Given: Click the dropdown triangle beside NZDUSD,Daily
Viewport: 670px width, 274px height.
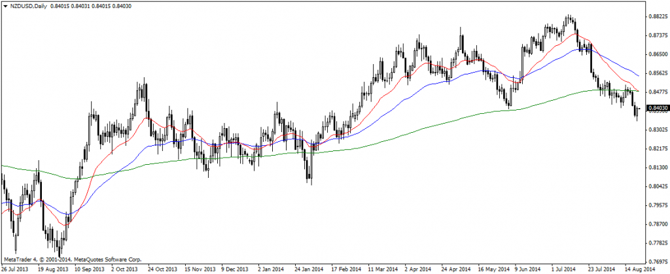Looking at the screenshot, I should click(x=5, y=6).
